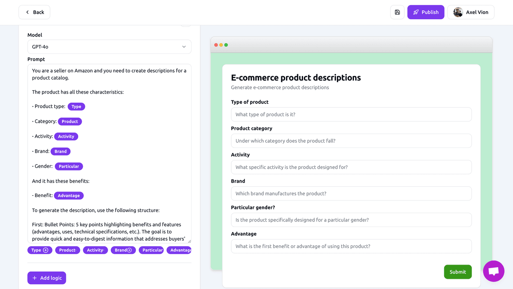Click Axel Vion's profile avatar picture
The width and height of the screenshot is (513, 289).
(x=458, y=12)
